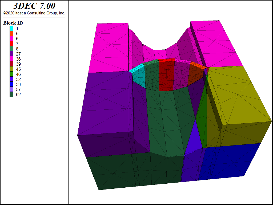The width and height of the screenshot is (273, 205).
Task: Click the green swatch beside legend entry 46
Action: pyautogui.click(x=11, y=74)
